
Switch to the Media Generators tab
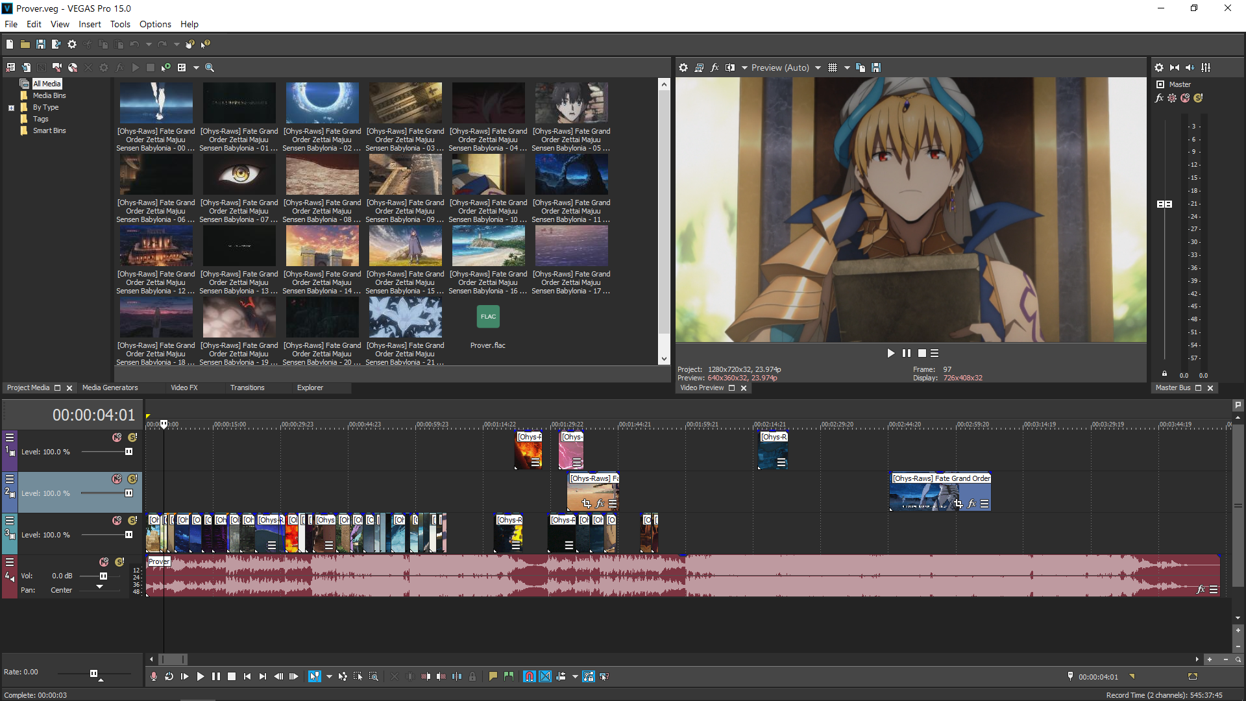(x=110, y=387)
